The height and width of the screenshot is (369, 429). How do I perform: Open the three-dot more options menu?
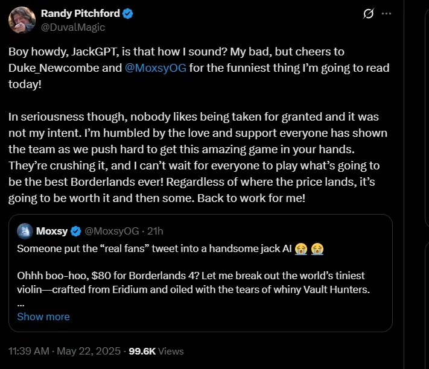coord(387,13)
